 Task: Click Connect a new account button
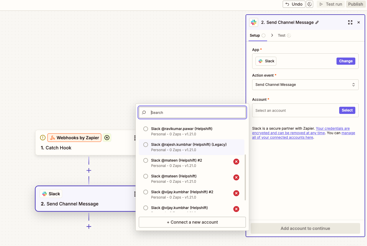pyautogui.click(x=192, y=222)
